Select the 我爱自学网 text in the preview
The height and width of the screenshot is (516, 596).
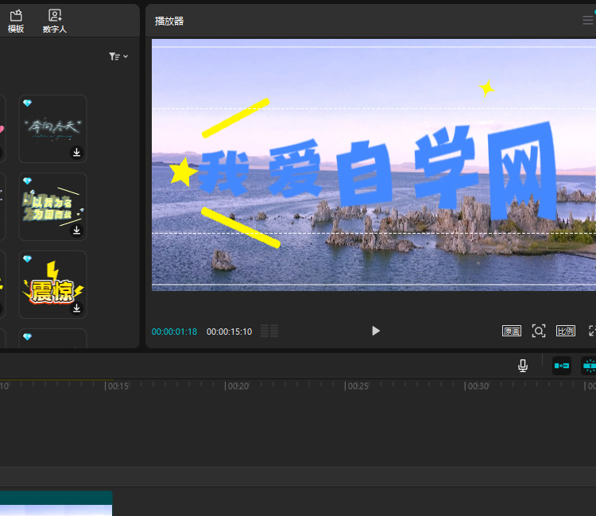[x=377, y=171]
